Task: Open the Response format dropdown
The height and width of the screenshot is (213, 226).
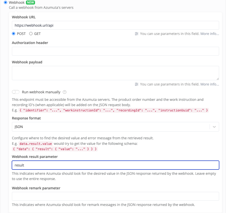Action: tap(115, 127)
